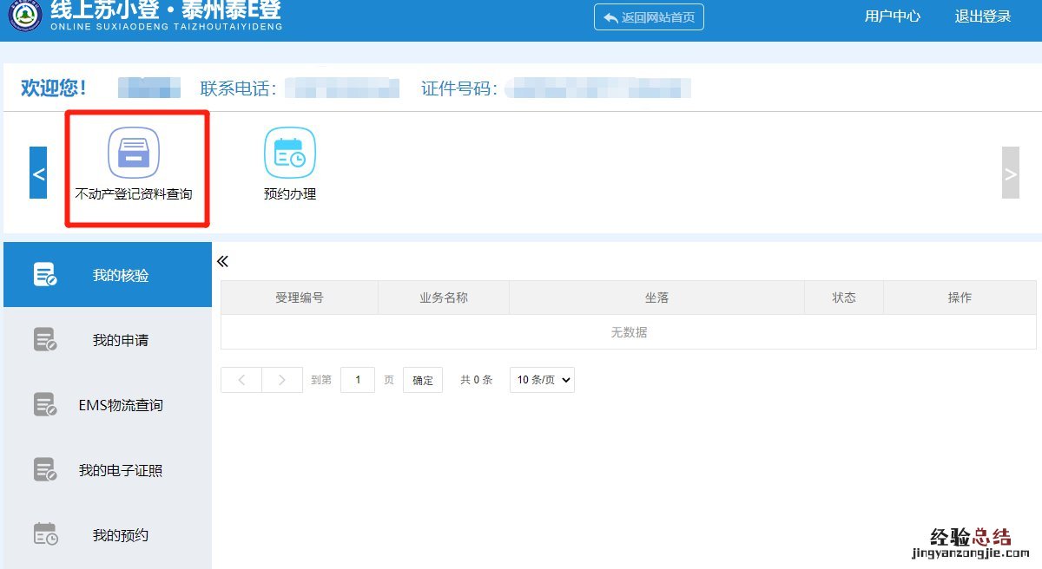The width and height of the screenshot is (1042, 569).
Task: Click the page number input field
Action: [x=358, y=380]
